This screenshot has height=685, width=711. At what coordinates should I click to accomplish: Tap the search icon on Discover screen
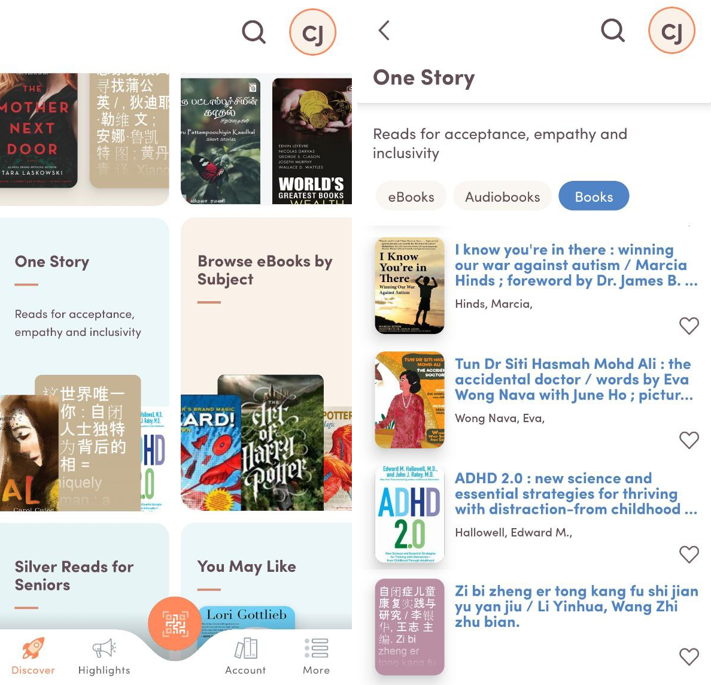tap(254, 32)
